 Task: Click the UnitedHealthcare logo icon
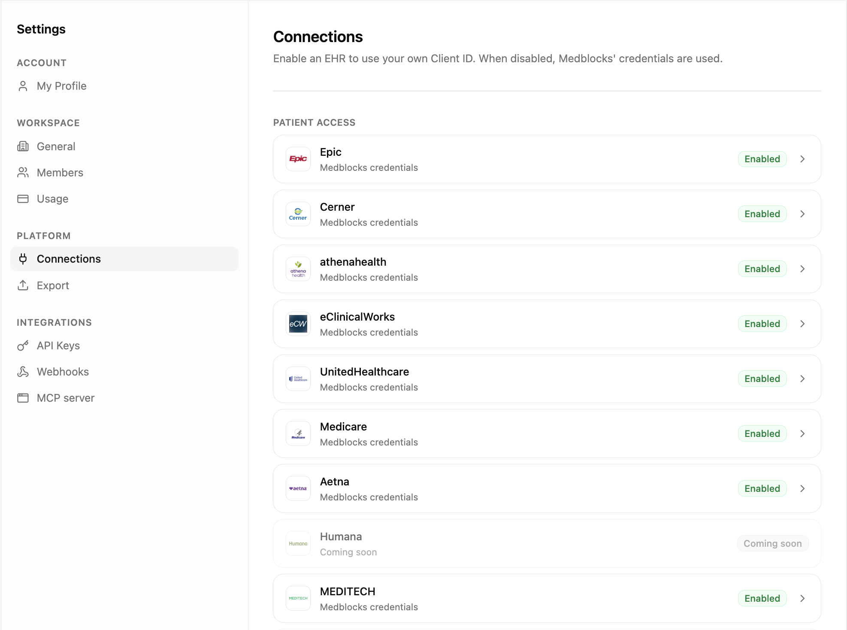tap(298, 379)
